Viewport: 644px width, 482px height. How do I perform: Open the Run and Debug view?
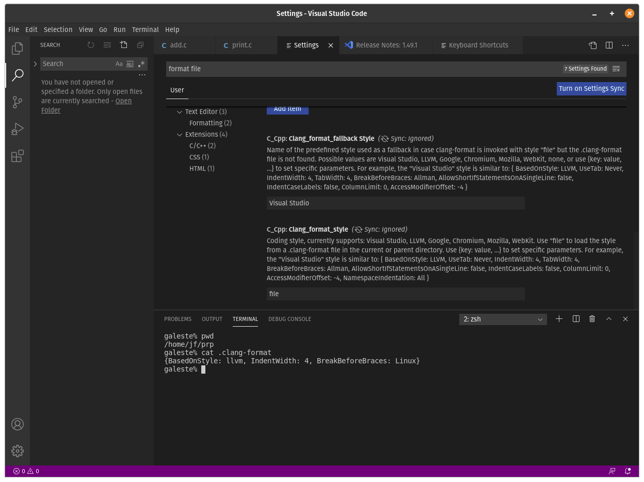(x=18, y=129)
